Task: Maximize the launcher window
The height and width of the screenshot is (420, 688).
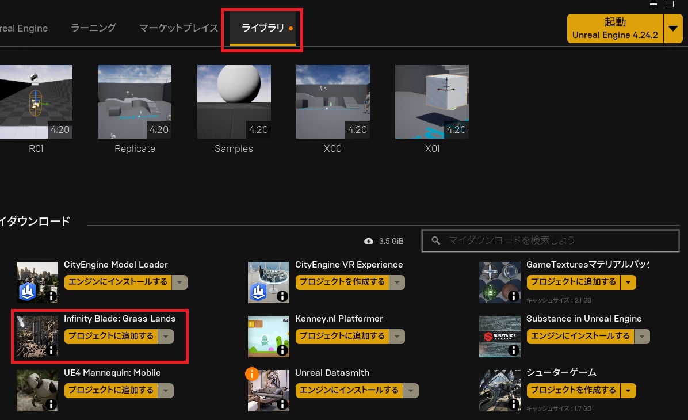Action: coord(670,5)
